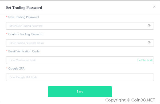Click red asterisk beside Google 2FA
Screen dimensions: 160x104
(x=7, y=68)
